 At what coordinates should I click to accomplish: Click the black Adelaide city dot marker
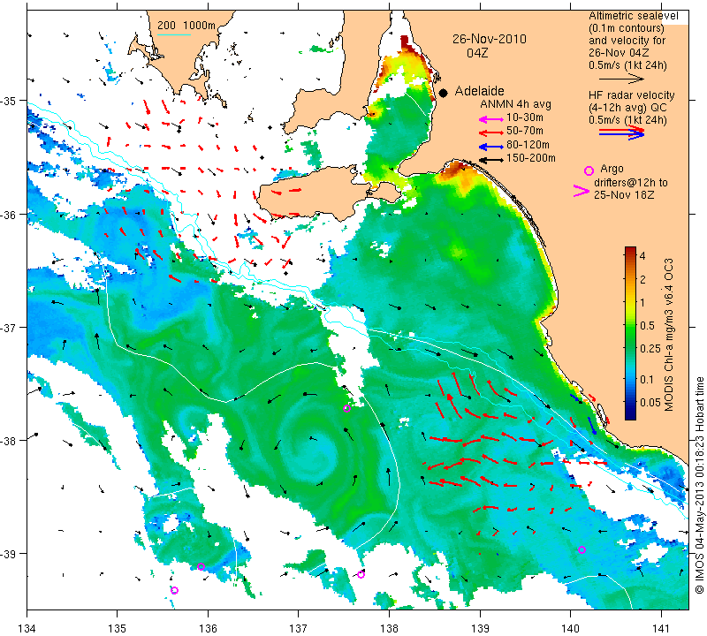444,93
